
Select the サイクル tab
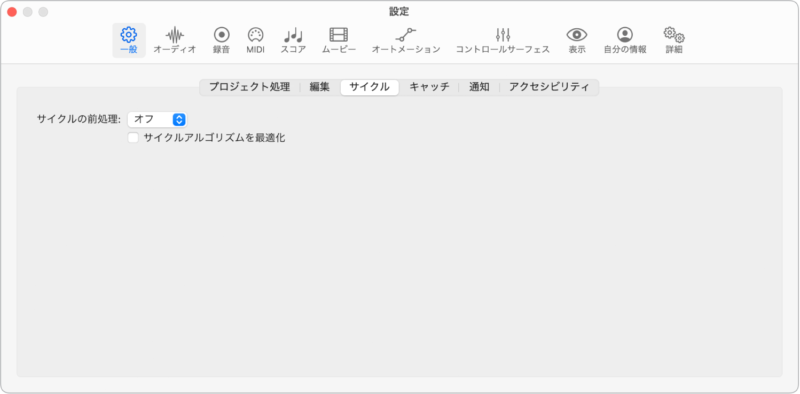(370, 87)
